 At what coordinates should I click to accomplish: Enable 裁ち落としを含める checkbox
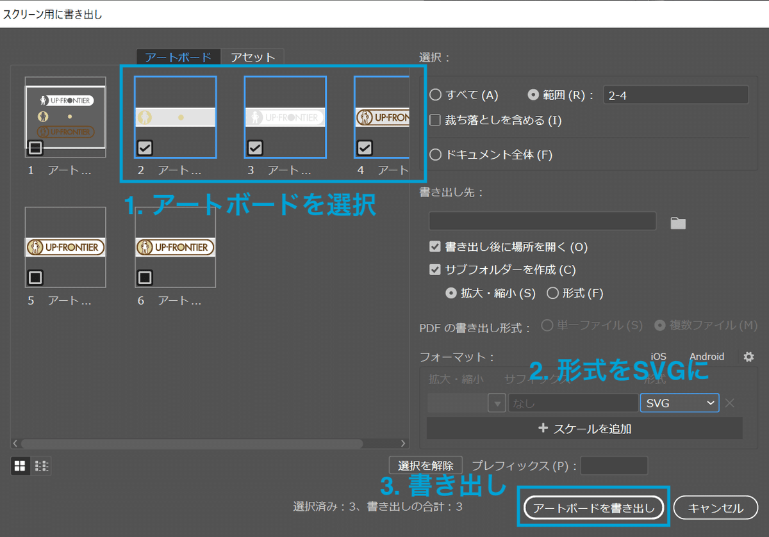[435, 120]
